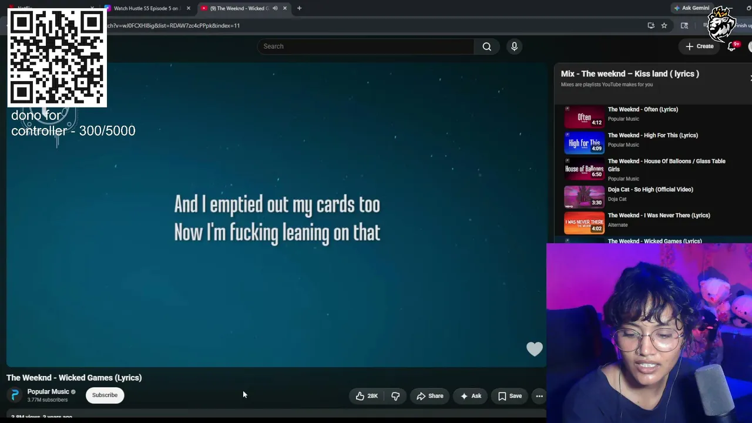Mute the Weeknd tab audio icon
This screenshot has width=752, height=423.
[x=275, y=8]
